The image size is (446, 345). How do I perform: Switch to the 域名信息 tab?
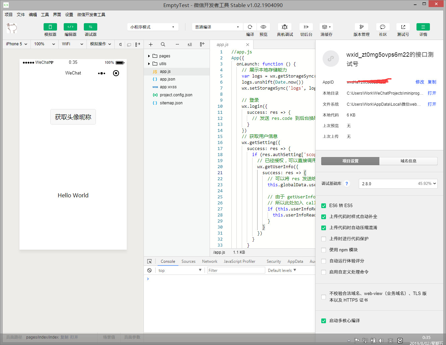pos(408,161)
